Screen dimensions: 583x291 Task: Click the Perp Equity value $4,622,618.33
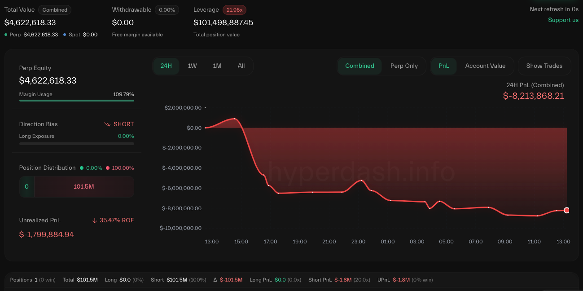click(48, 80)
